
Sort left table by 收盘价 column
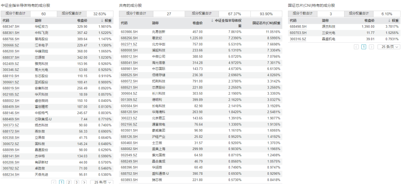[82, 21]
